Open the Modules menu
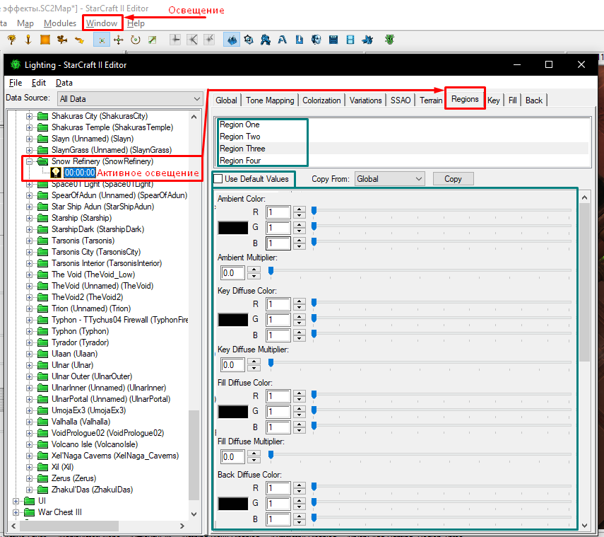The height and width of the screenshot is (537, 604). (x=60, y=23)
